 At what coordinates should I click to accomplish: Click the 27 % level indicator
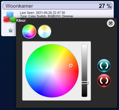(105, 6)
